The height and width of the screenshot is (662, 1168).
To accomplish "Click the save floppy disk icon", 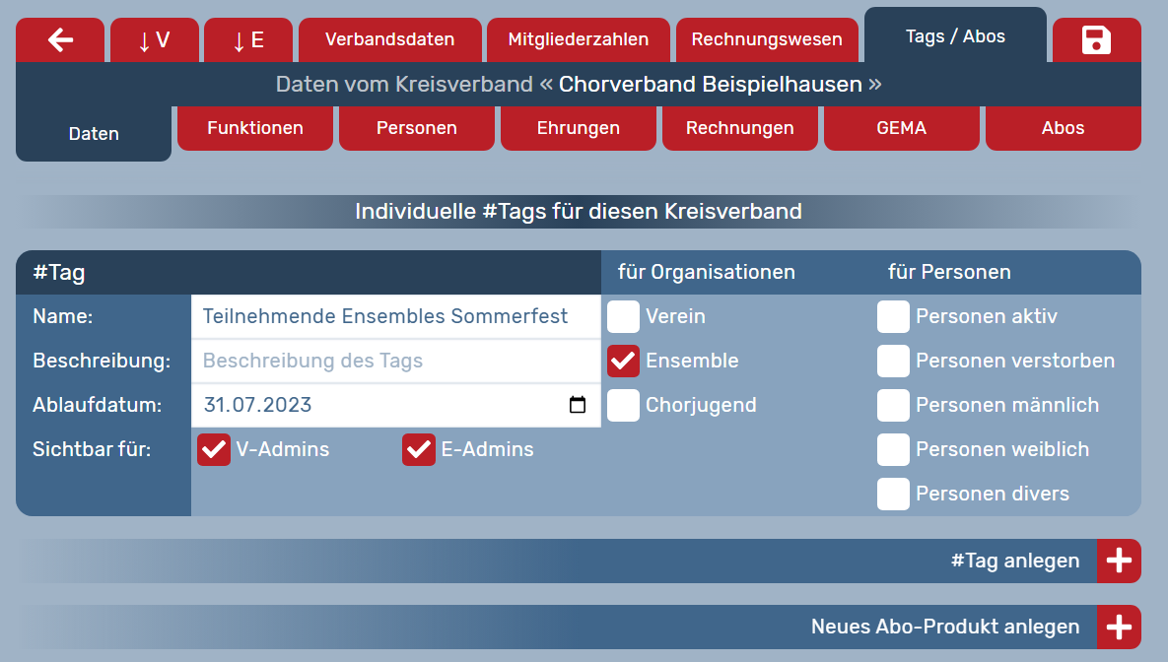I will [x=1096, y=40].
